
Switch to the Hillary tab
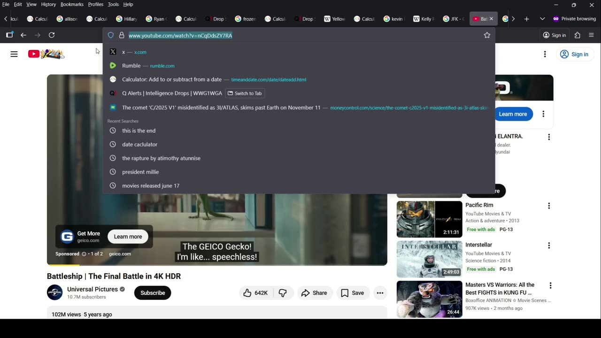click(127, 19)
